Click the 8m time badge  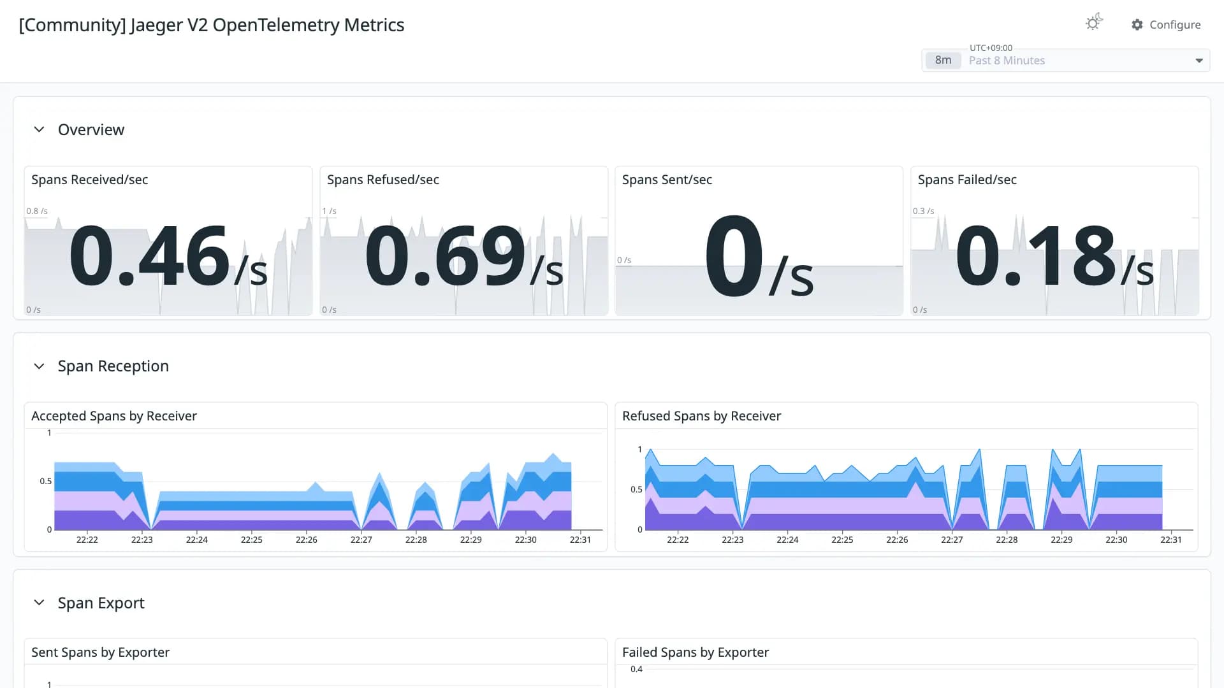pyautogui.click(x=943, y=61)
